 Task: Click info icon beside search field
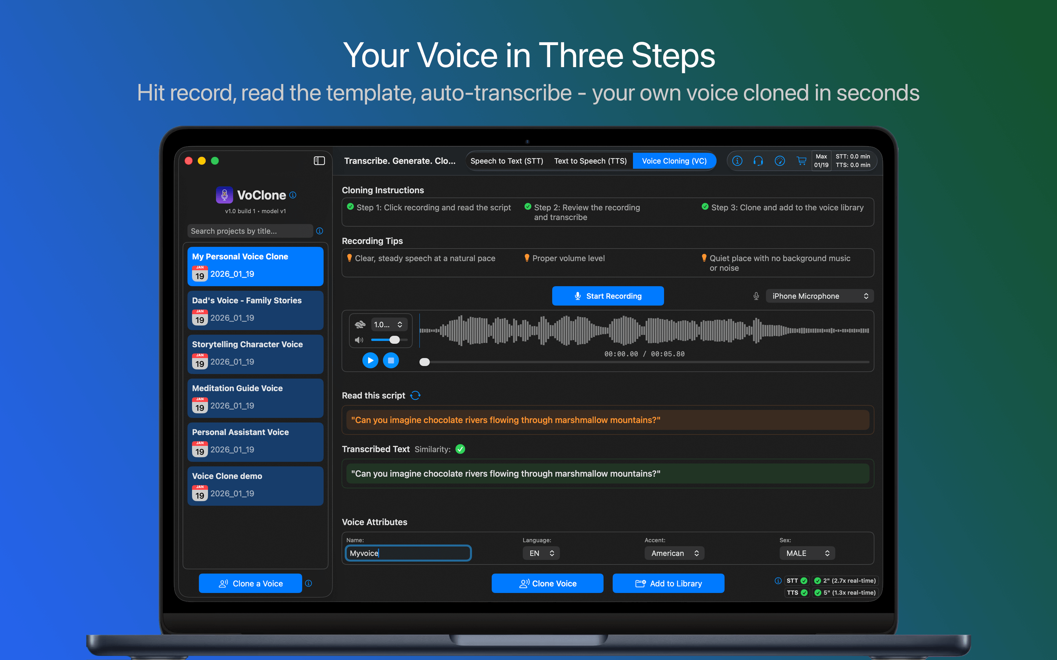click(320, 231)
